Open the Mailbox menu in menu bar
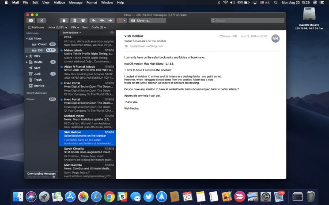 coord(59,3)
